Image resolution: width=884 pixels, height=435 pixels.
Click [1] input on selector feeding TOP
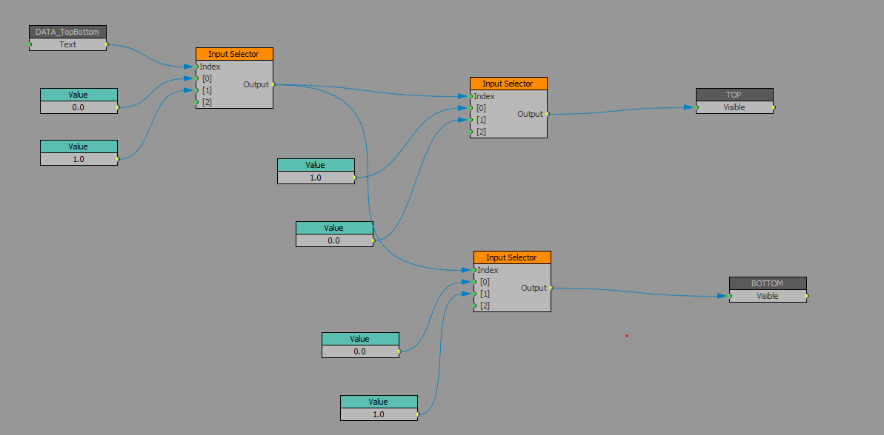(x=471, y=120)
